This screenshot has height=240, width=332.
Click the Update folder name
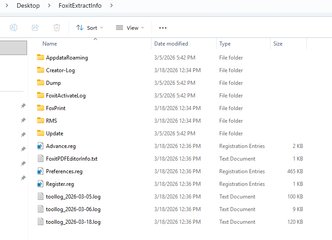55,134
